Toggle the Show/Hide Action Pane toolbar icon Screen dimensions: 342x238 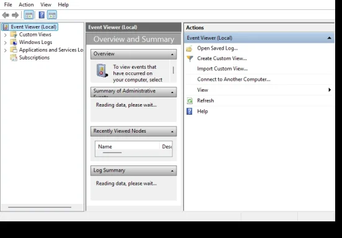pos(52,15)
